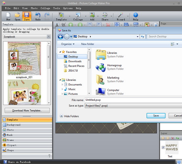
Task: Click the first yellow Layer panel icon
Action: [x=163, y=138]
